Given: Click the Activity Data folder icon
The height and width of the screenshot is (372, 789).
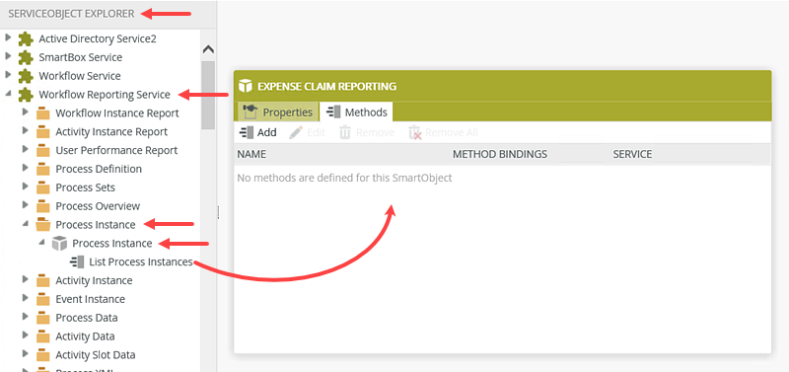Looking at the screenshot, I should 43,336.
